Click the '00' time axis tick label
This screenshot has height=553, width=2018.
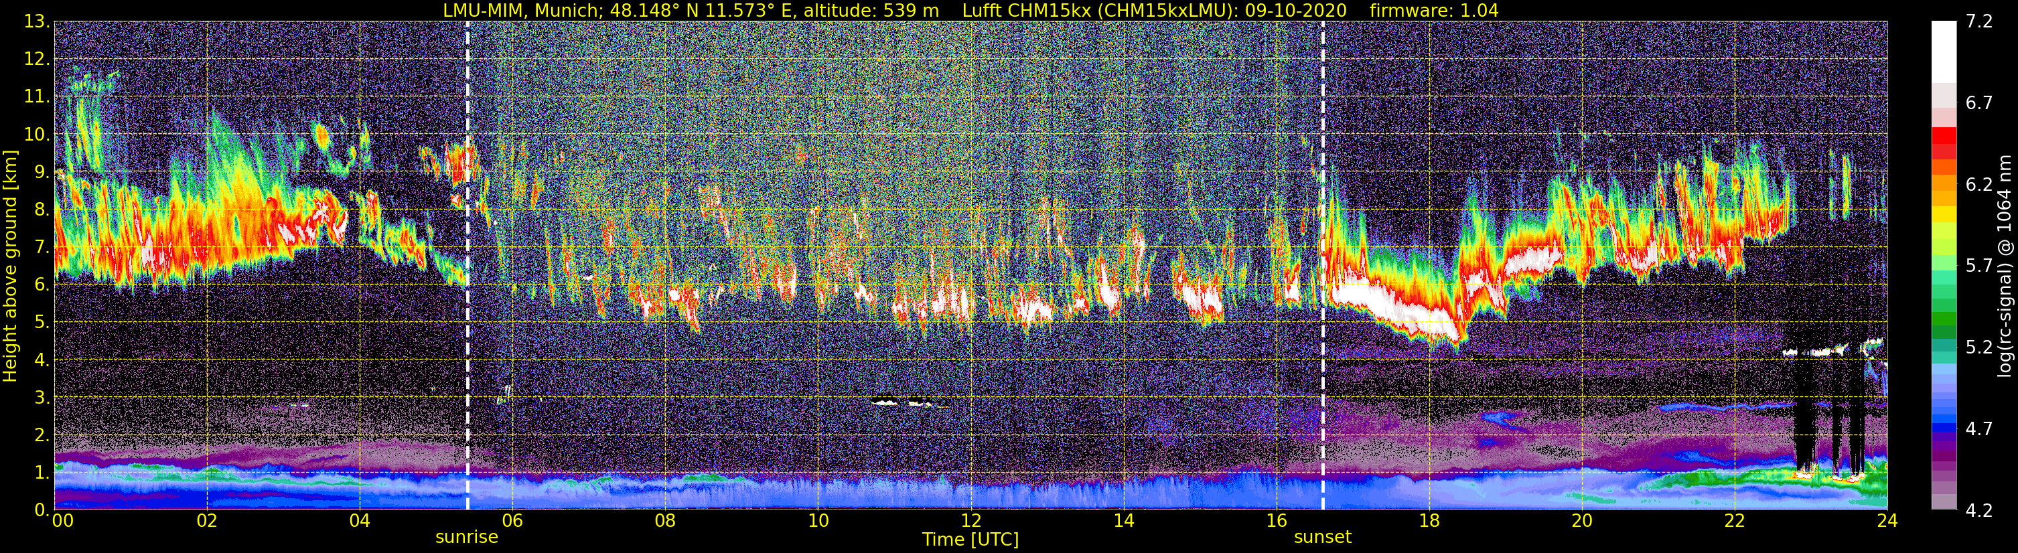coord(63,521)
